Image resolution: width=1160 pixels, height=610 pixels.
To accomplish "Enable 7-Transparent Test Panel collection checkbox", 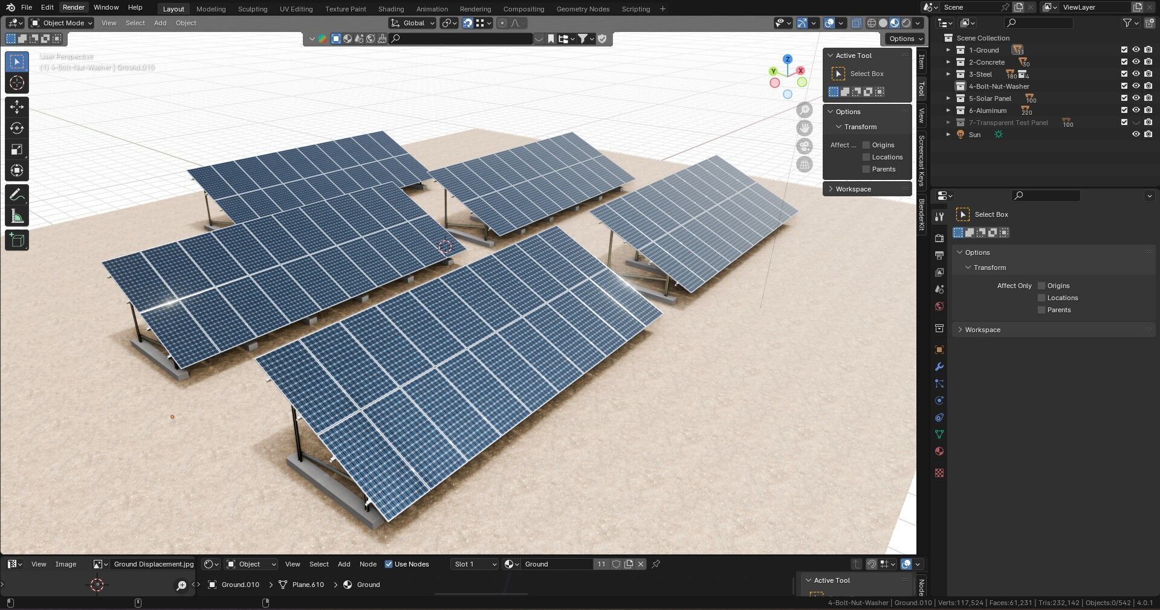I will pyautogui.click(x=1124, y=123).
